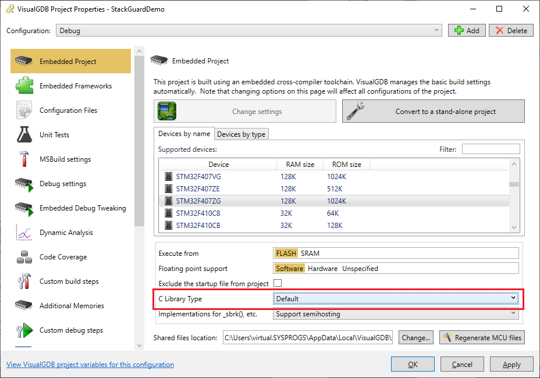Click the left sidebar vertical scrollbar

coord(139,140)
